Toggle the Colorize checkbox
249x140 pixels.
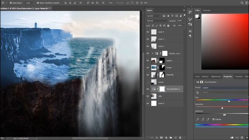tap(214, 119)
